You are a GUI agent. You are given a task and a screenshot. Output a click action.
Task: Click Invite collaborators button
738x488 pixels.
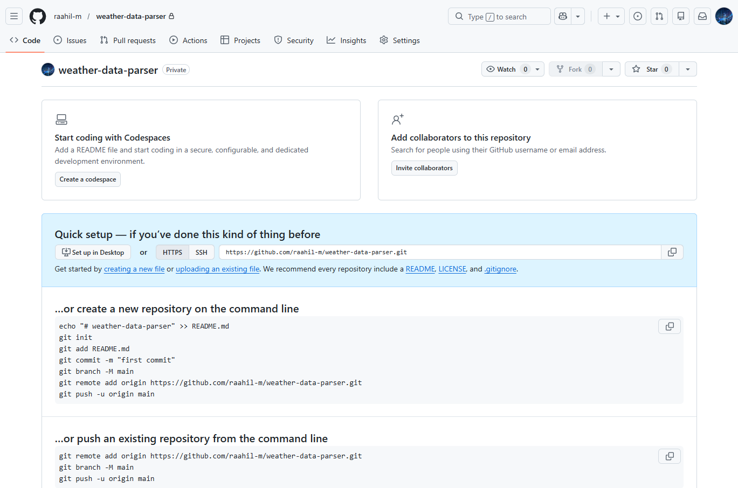(x=424, y=168)
